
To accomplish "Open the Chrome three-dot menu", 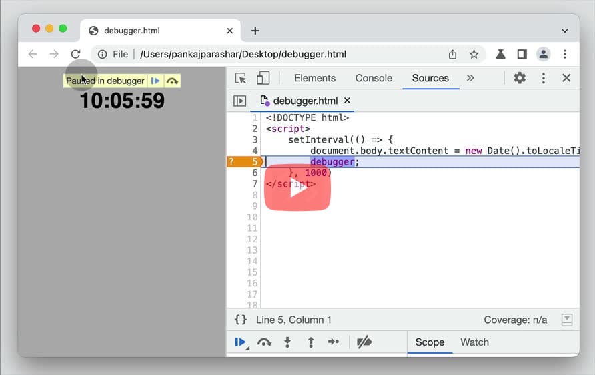I will click(x=564, y=54).
